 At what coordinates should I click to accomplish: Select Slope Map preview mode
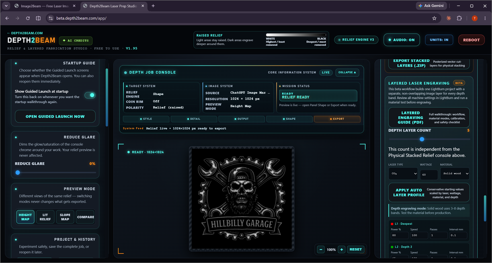(x=65, y=217)
